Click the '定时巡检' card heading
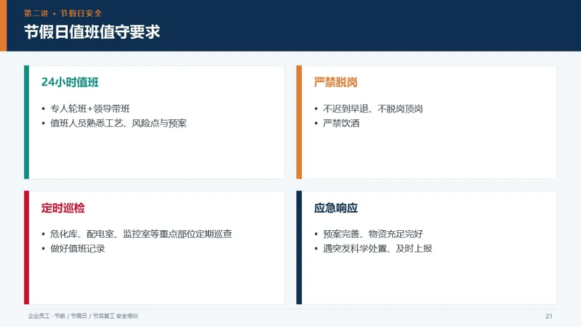This screenshot has height=327, width=581. pos(63,208)
